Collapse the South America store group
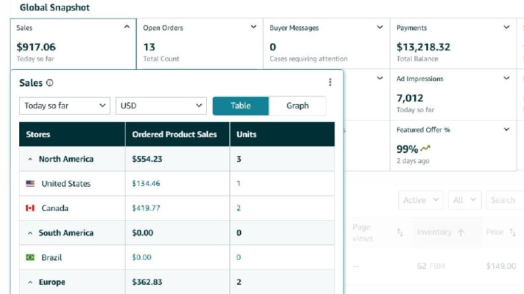 point(30,233)
